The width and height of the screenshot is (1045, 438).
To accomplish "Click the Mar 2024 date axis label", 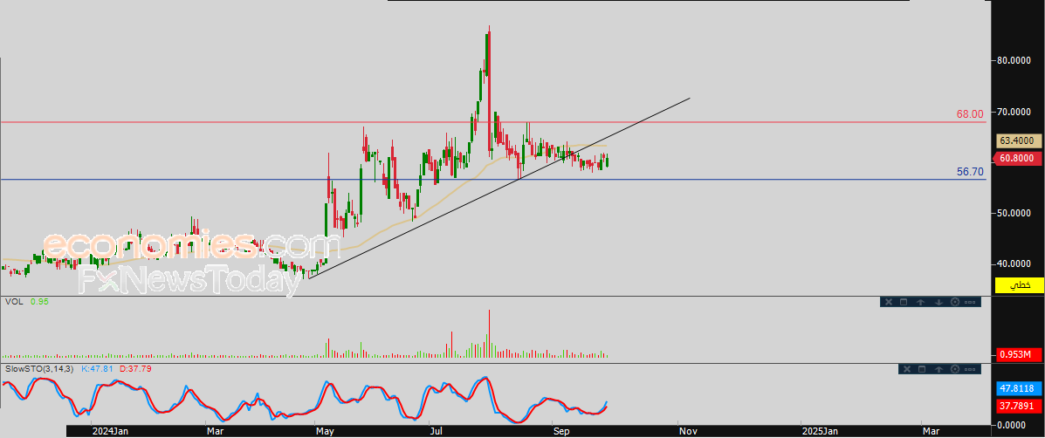I will pyautogui.click(x=215, y=431).
